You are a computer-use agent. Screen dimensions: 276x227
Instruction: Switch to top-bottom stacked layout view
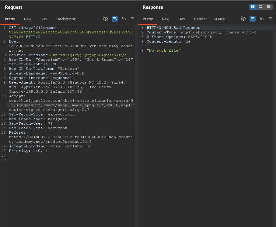pyautogui.click(x=261, y=7)
